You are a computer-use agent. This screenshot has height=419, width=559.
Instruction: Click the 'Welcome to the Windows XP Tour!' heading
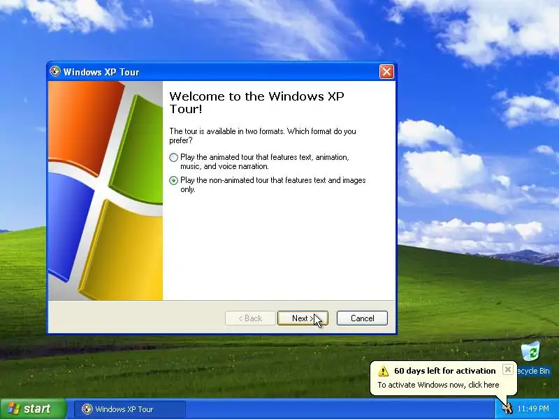pyautogui.click(x=256, y=102)
